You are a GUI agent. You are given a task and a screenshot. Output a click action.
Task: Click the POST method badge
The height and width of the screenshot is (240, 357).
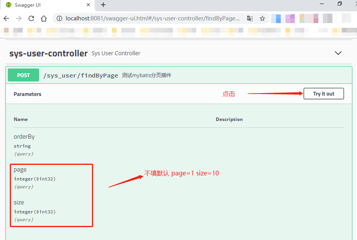pyautogui.click(x=23, y=75)
